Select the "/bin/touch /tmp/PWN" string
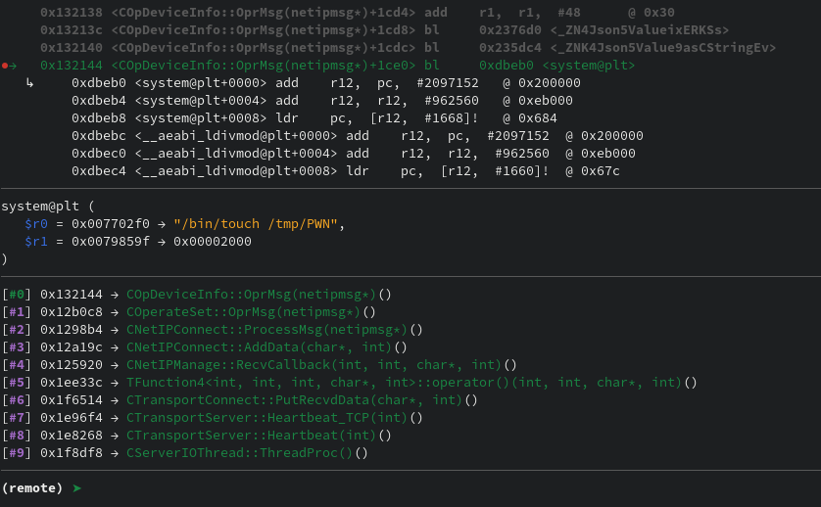 pos(256,224)
